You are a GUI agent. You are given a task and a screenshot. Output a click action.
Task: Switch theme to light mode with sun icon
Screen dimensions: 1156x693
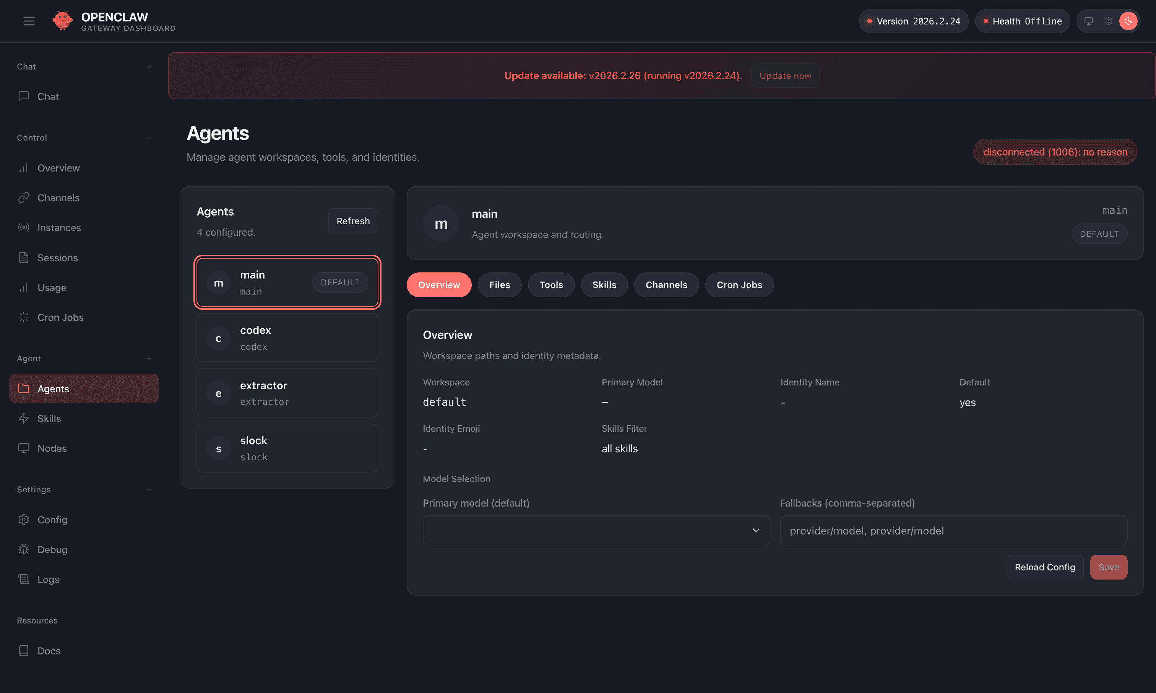click(x=1108, y=21)
